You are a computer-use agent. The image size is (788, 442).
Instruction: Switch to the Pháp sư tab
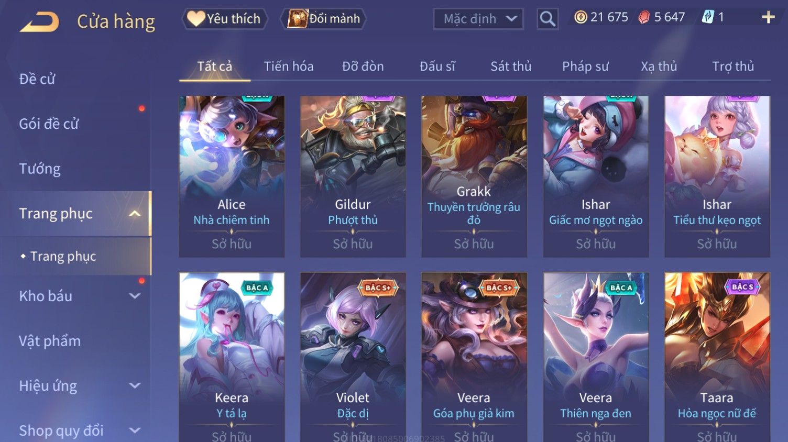[x=585, y=67]
